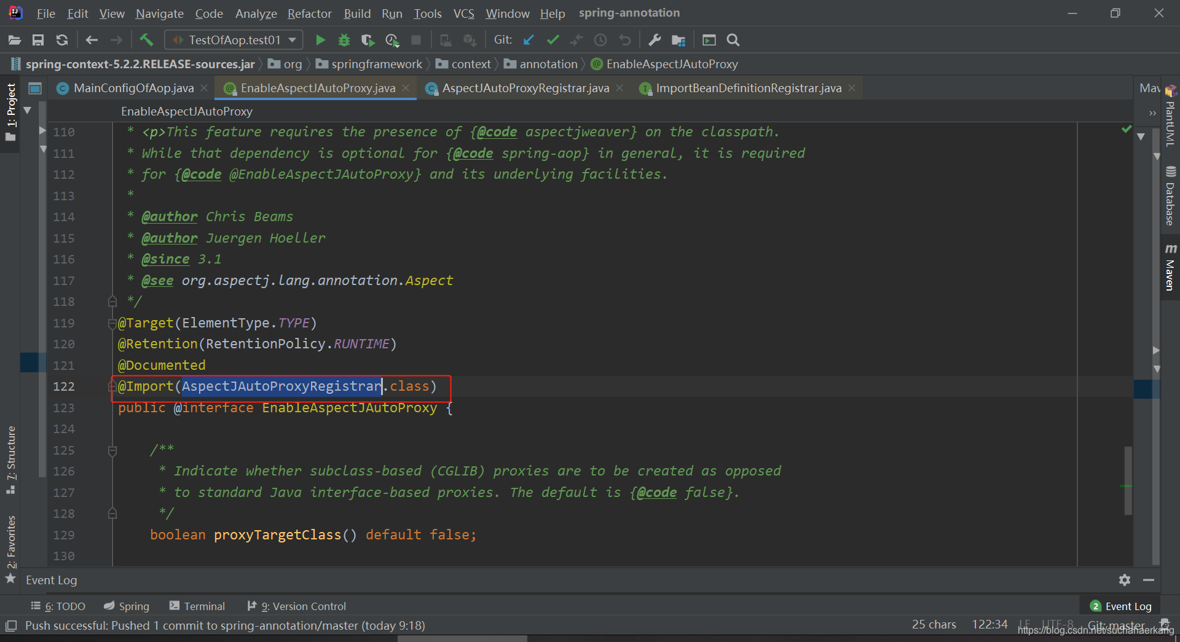The width and height of the screenshot is (1180, 642).
Task: Open the Navigate menu
Action: click(x=160, y=13)
